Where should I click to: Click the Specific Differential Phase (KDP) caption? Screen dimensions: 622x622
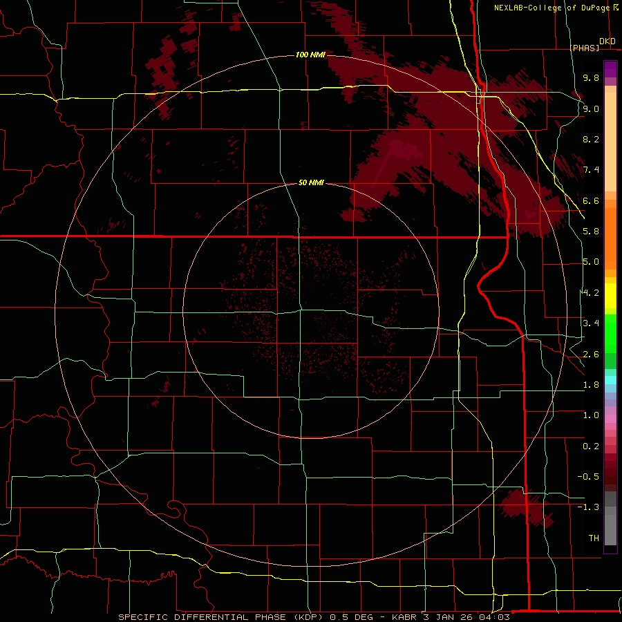click(x=314, y=617)
